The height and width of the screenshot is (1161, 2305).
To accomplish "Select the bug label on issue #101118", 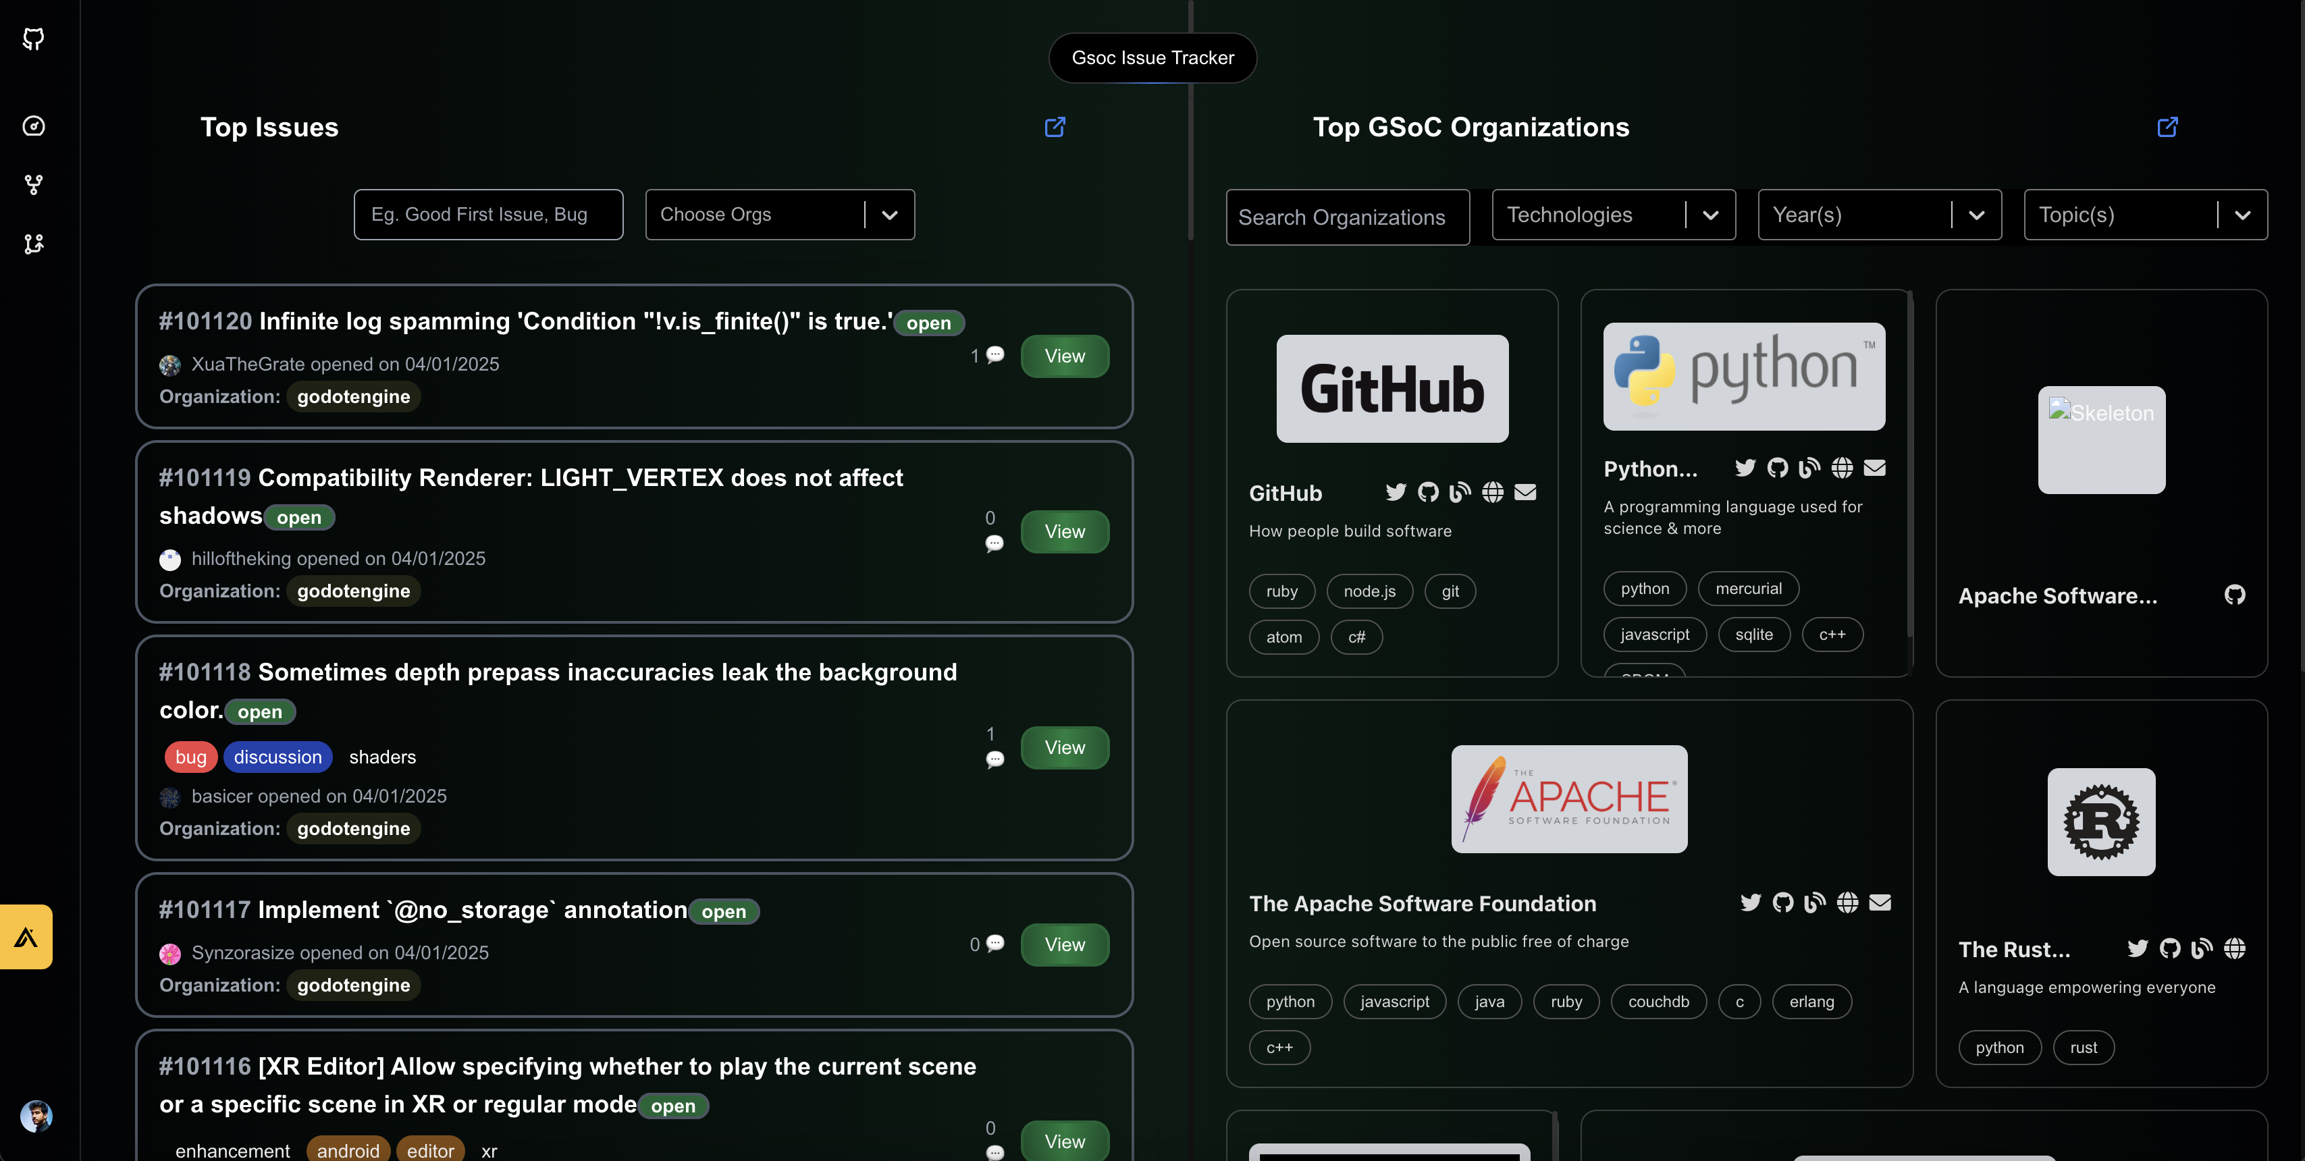I will tap(190, 757).
